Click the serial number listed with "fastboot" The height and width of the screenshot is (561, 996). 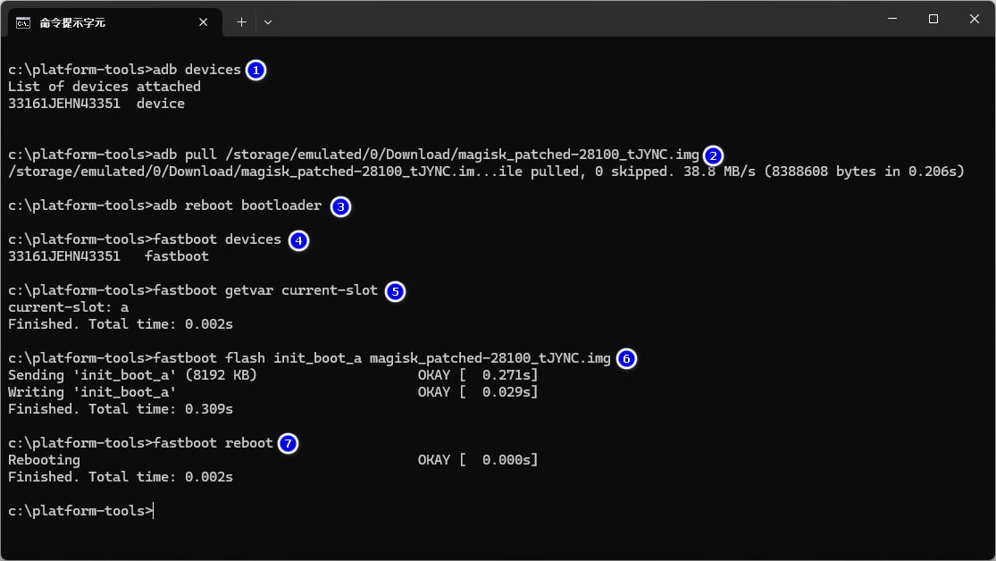(63, 256)
